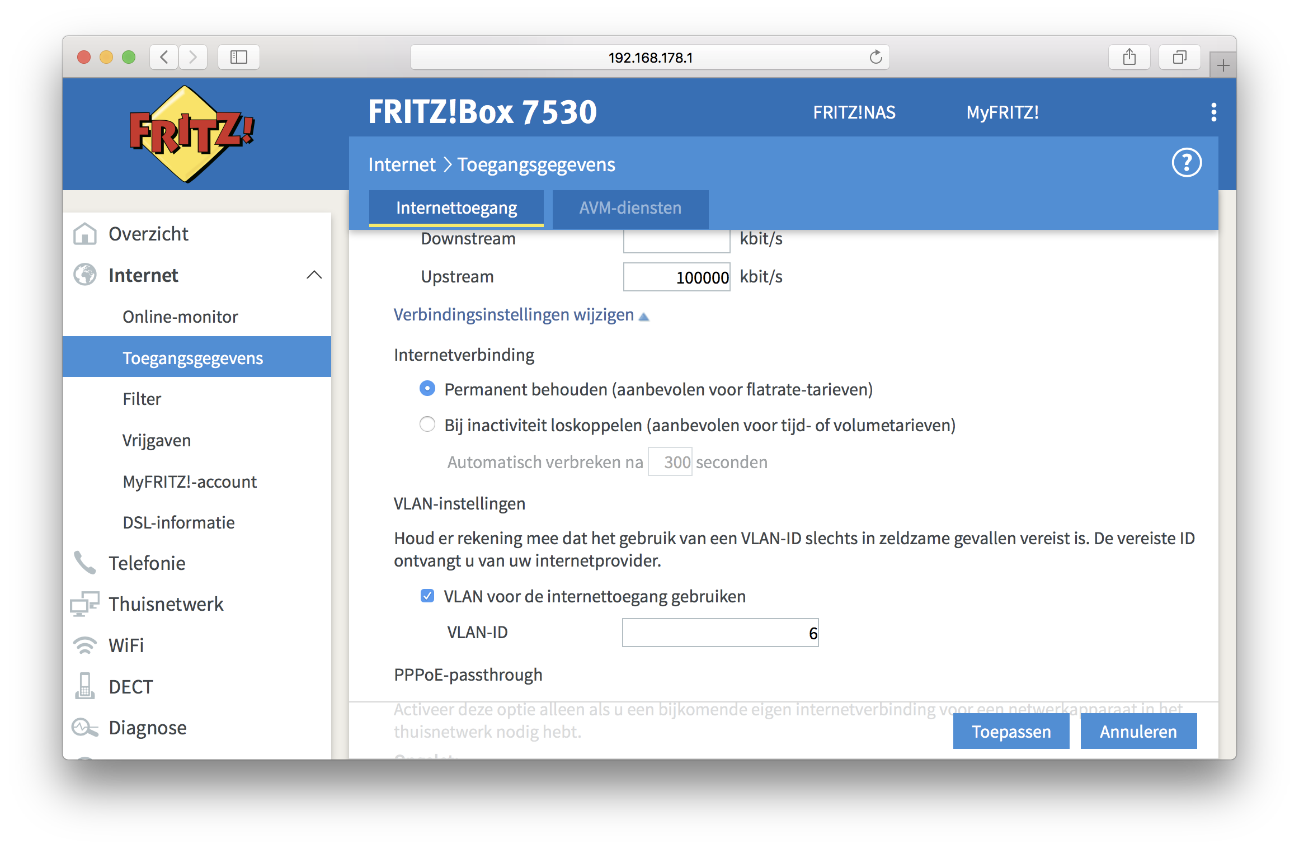Viewport: 1299px width, 849px height.
Task: Open FRITZ!NAS from header
Action: pyautogui.click(x=854, y=112)
